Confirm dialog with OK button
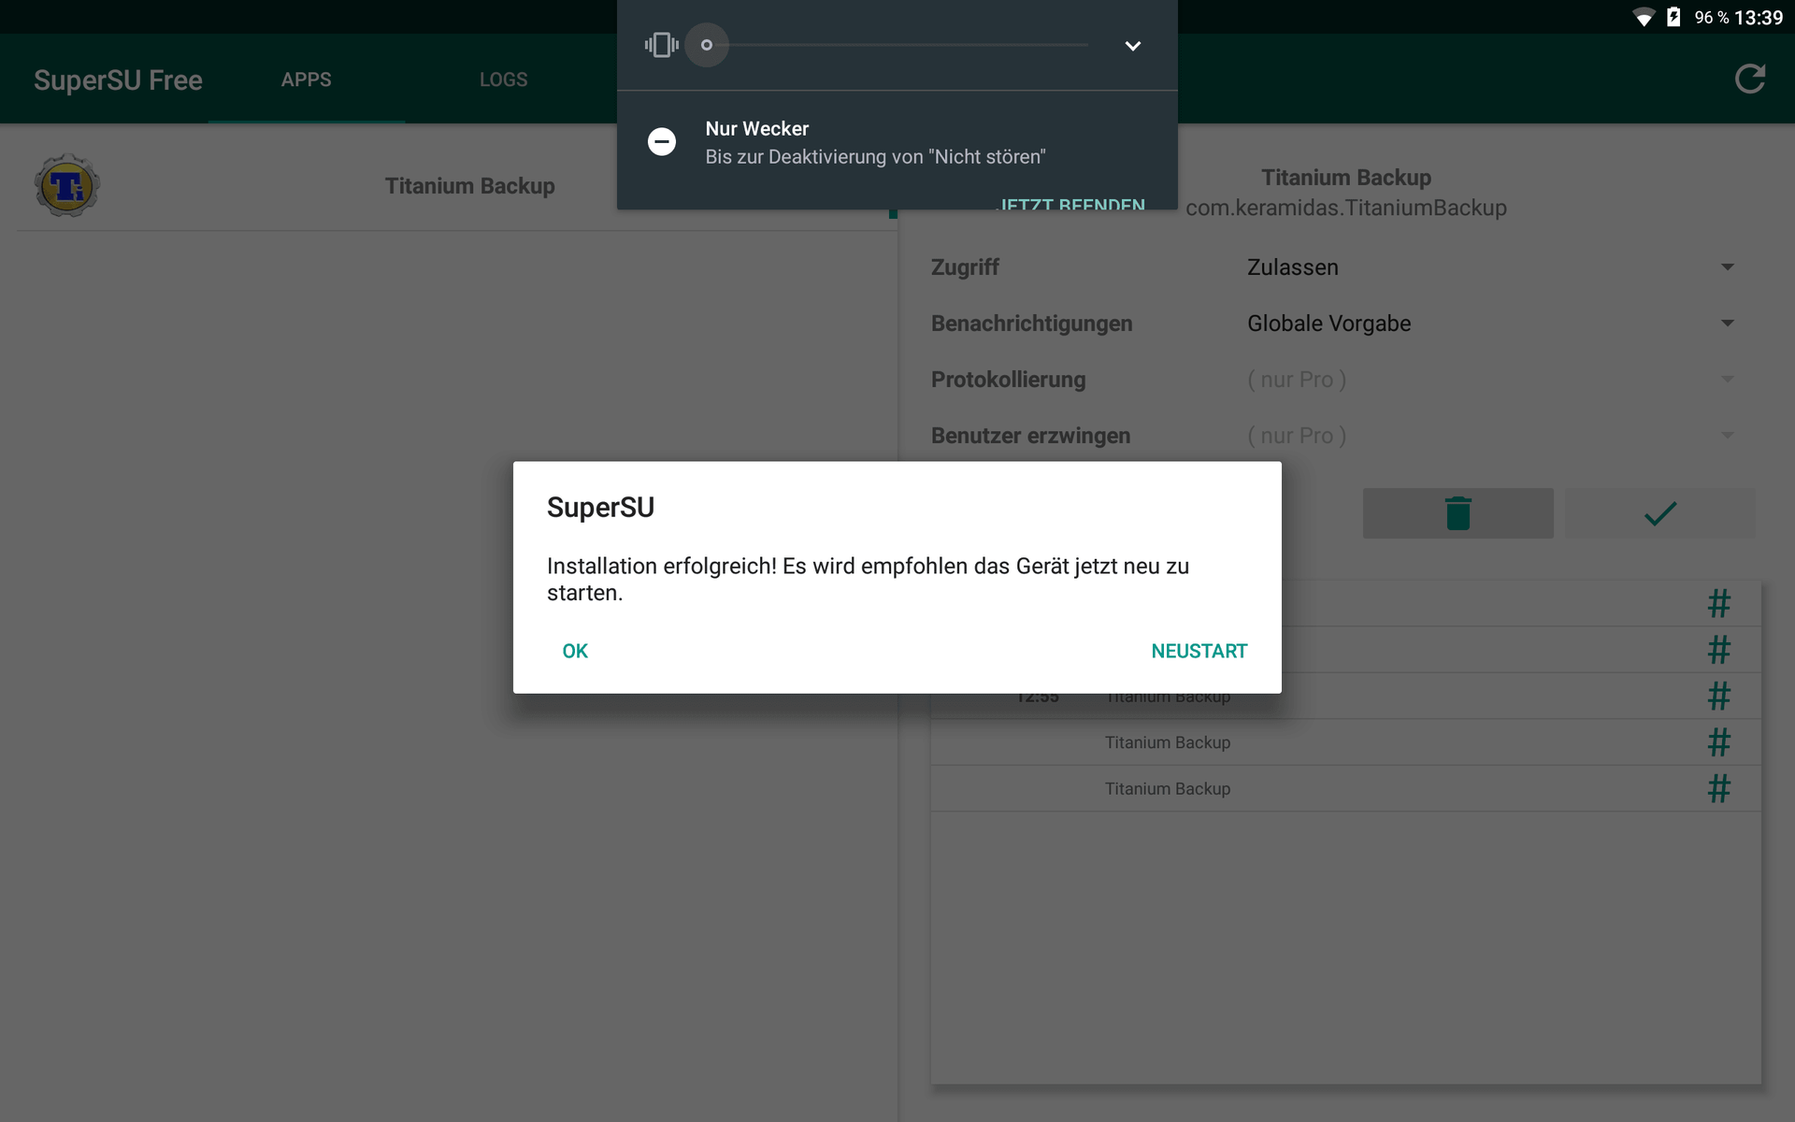 [575, 651]
